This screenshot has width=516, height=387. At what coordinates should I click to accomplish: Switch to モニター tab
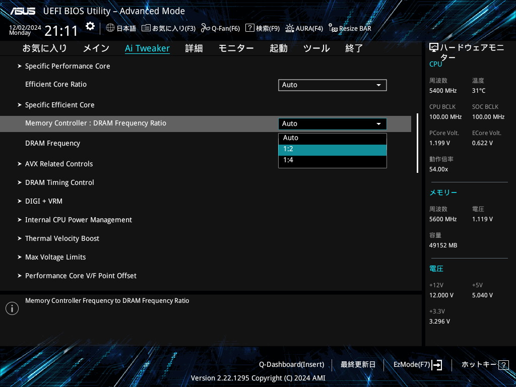click(236, 48)
